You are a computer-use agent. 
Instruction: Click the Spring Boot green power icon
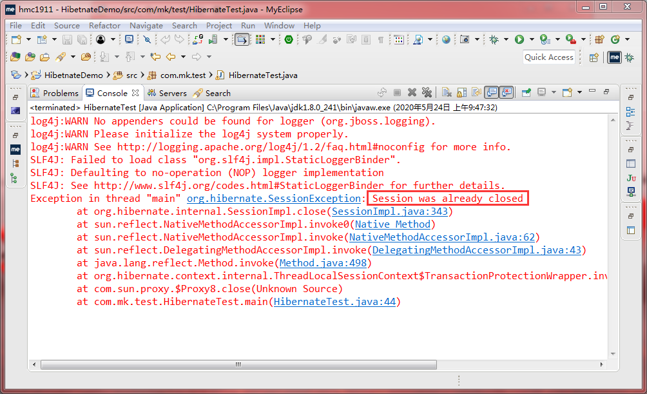[289, 39]
